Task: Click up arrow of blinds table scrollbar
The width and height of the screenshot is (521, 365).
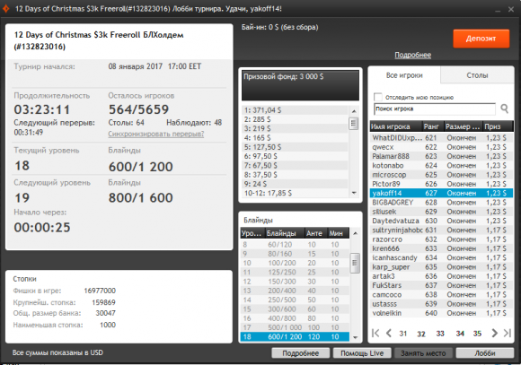Action: [355, 233]
